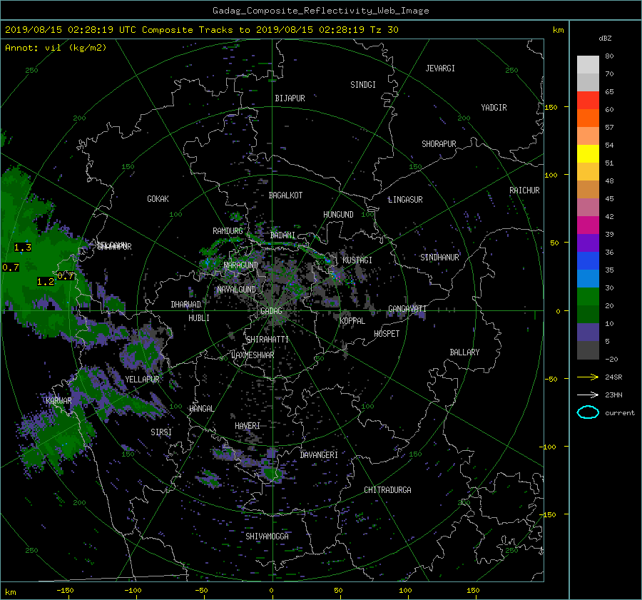642x600 pixels.
Task: Click the GADAG radar center label
Action: point(271,311)
